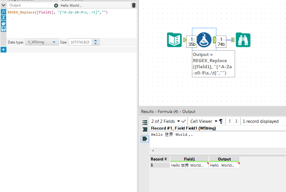Select the Text Input tool on the canvas

pyautogui.click(x=174, y=40)
